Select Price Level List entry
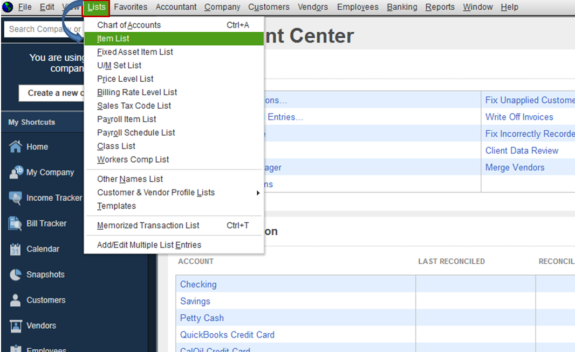This screenshot has height=352, width=575. point(174,79)
